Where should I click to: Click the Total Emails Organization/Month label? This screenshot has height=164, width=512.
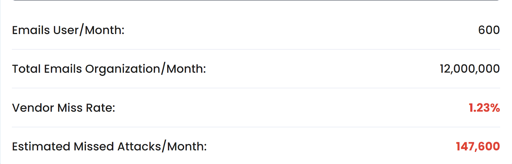pyautogui.click(x=109, y=69)
